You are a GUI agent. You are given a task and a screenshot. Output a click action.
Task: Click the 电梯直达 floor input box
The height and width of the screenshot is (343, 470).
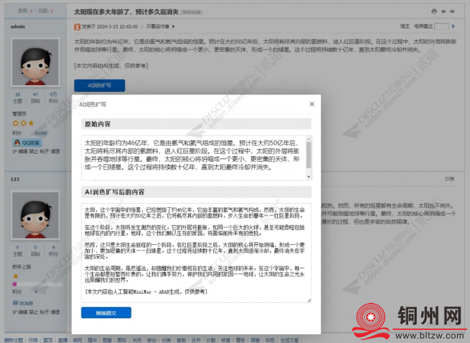point(441,27)
